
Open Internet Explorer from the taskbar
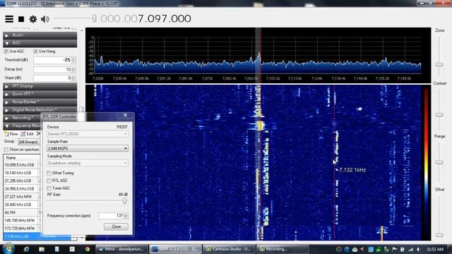(27, 249)
